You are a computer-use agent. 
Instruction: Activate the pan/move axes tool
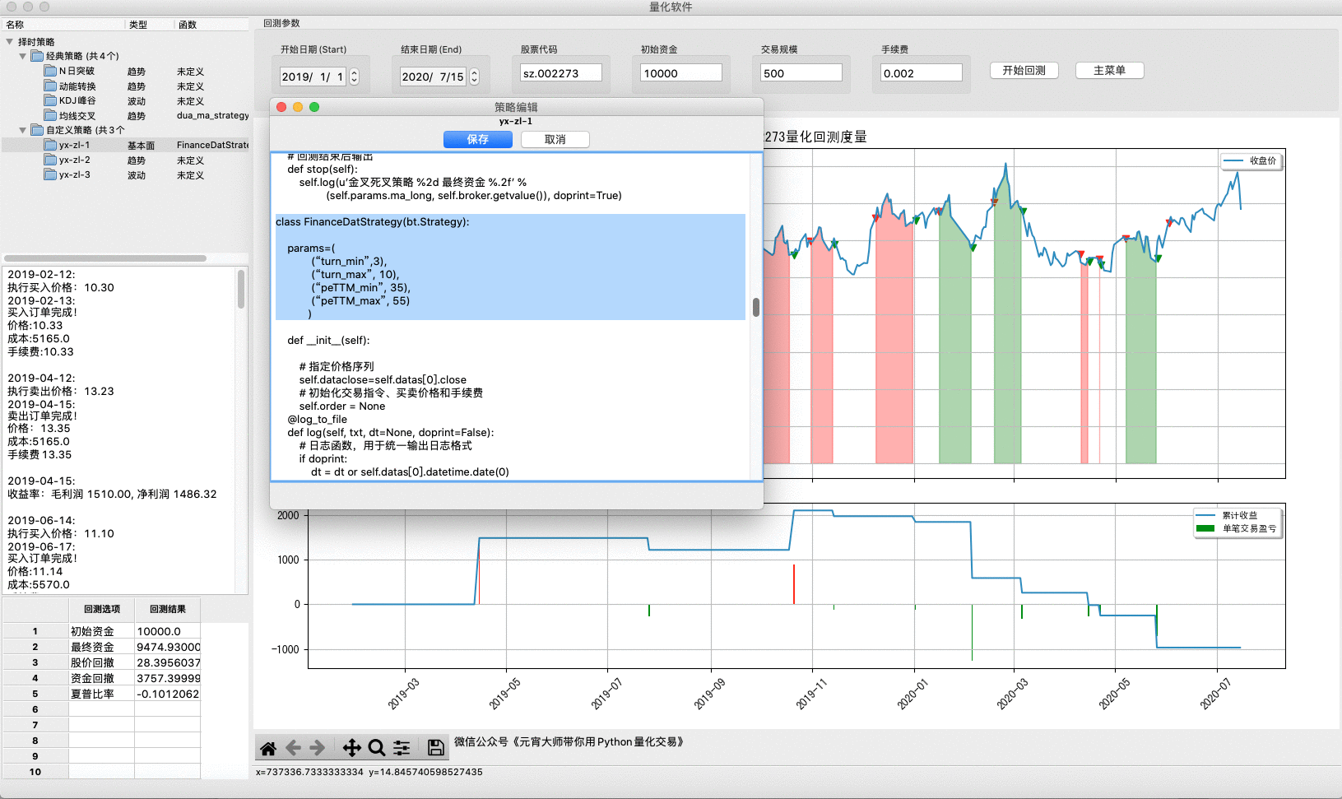pos(351,748)
